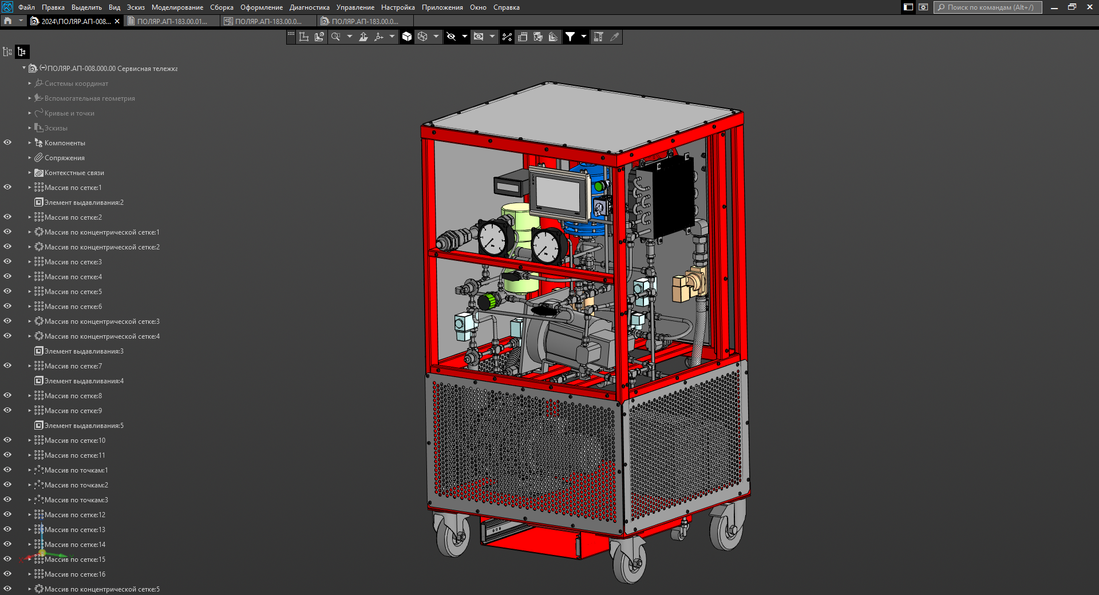
Task: Click the eyedropper icon in the toolbar
Action: 615,37
